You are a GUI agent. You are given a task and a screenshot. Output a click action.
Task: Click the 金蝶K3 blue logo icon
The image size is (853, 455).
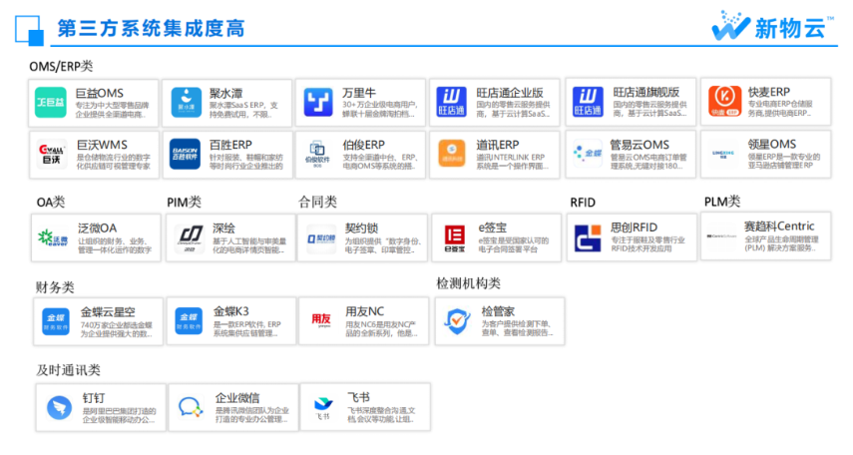(189, 321)
